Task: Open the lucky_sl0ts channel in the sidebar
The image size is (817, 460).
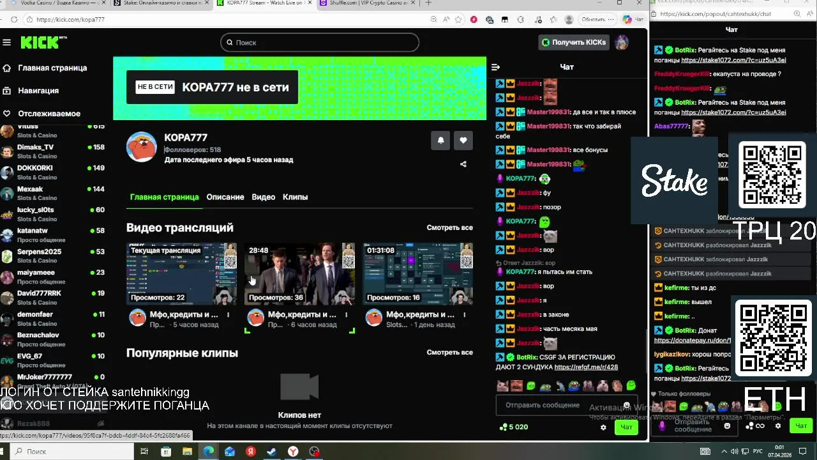Action: pos(54,214)
